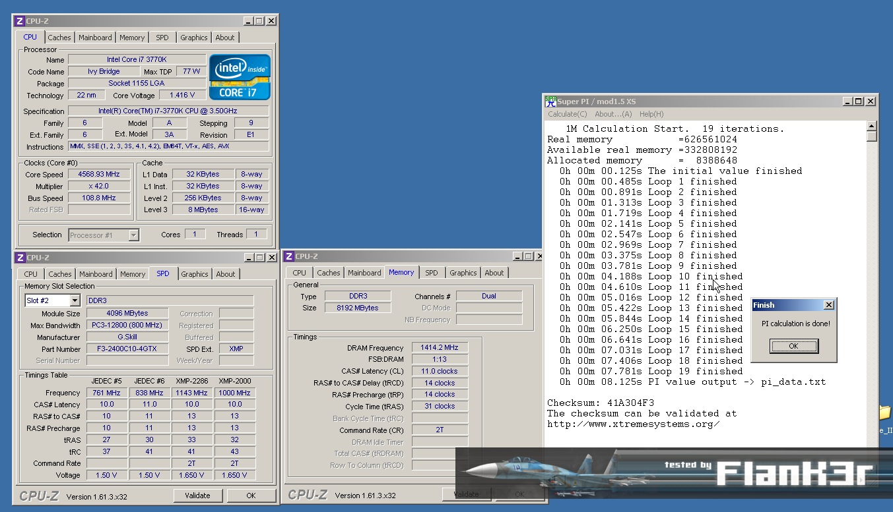Click the CPU-Z title icon in Memory window
The width and height of the screenshot is (893, 512).
point(289,256)
